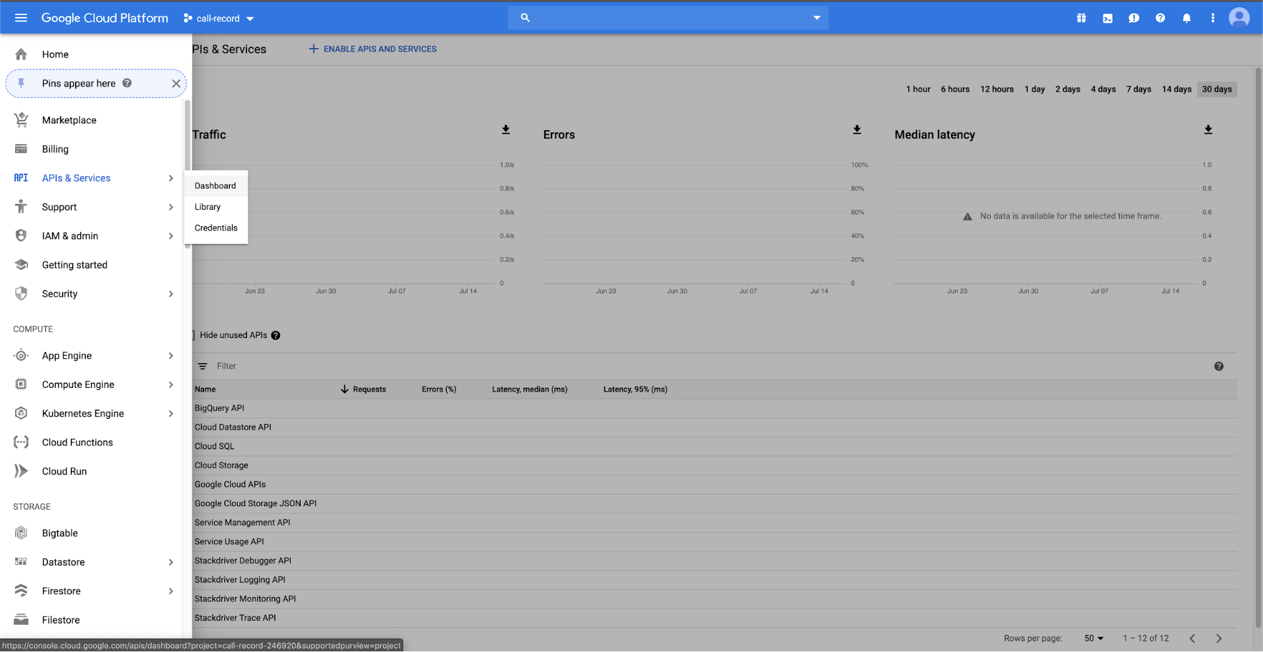Activate Cloud Shell from top bar
The width and height of the screenshot is (1263, 652).
(x=1108, y=18)
